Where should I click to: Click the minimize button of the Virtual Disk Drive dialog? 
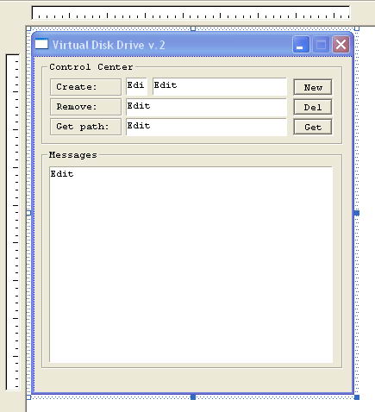pyautogui.click(x=301, y=45)
